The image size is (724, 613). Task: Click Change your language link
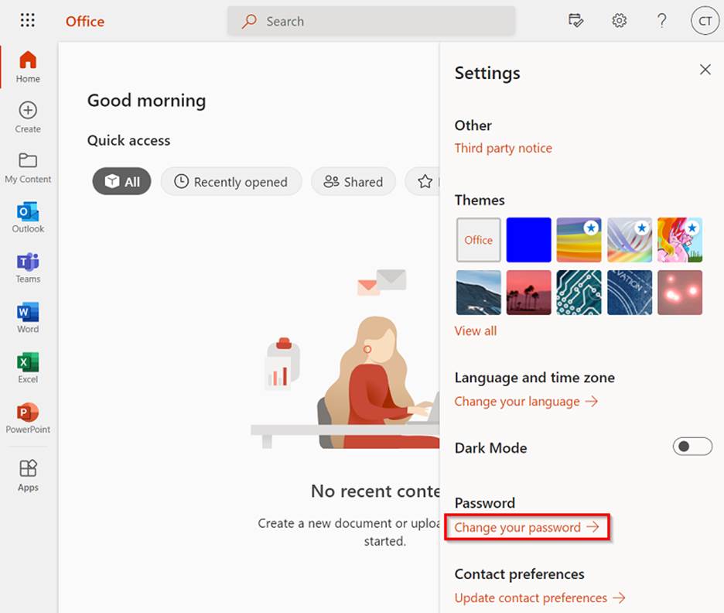coord(525,402)
